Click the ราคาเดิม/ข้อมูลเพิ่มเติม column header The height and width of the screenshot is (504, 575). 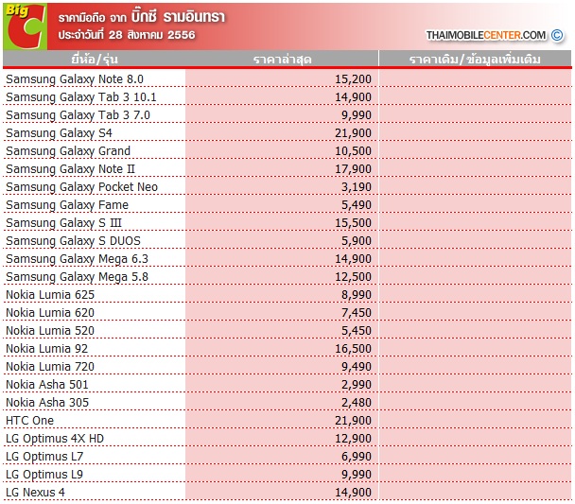pos(475,59)
